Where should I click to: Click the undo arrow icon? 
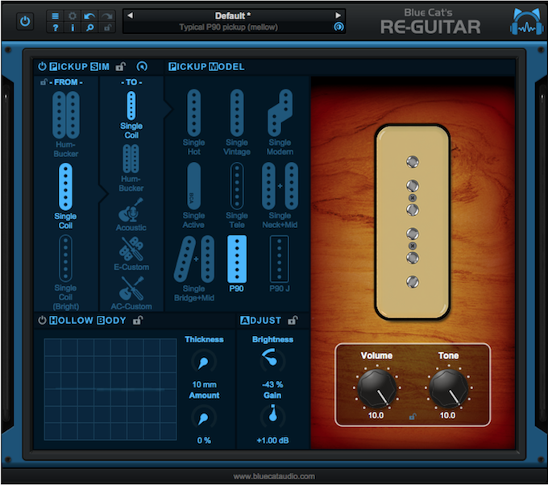[x=89, y=16]
